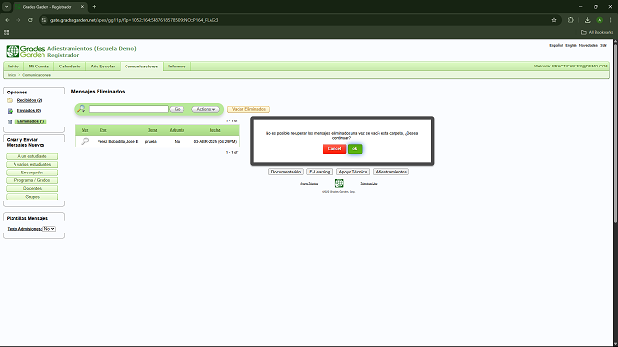Screen dimensions: 618x347
Task: Select the Comunicaciones tab
Action: pyautogui.click(x=142, y=67)
